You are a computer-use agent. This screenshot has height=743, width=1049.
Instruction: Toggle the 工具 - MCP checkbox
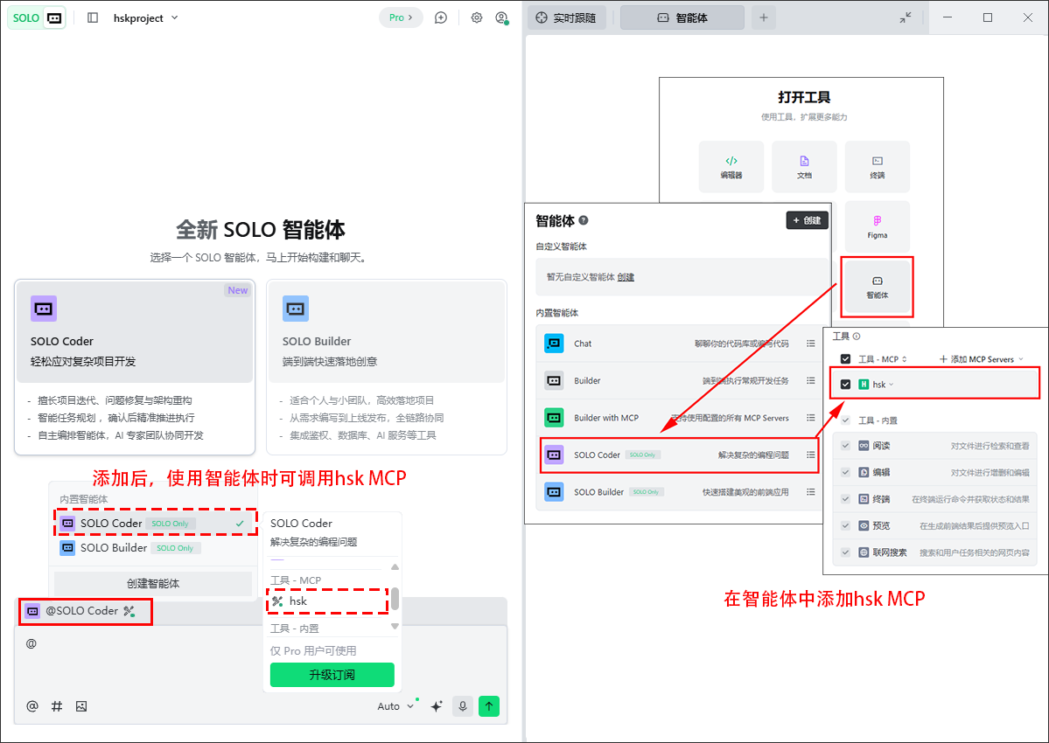tap(845, 359)
